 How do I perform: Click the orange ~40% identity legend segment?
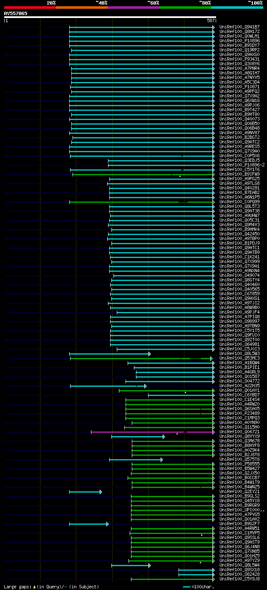click(82, 8)
